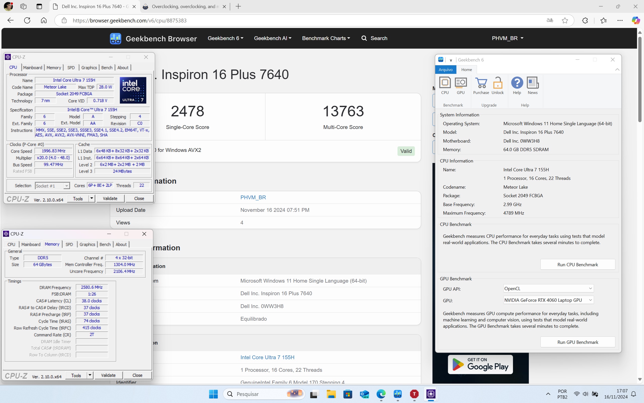
Task: Open File Explorer from the taskbar
Action: (331, 394)
